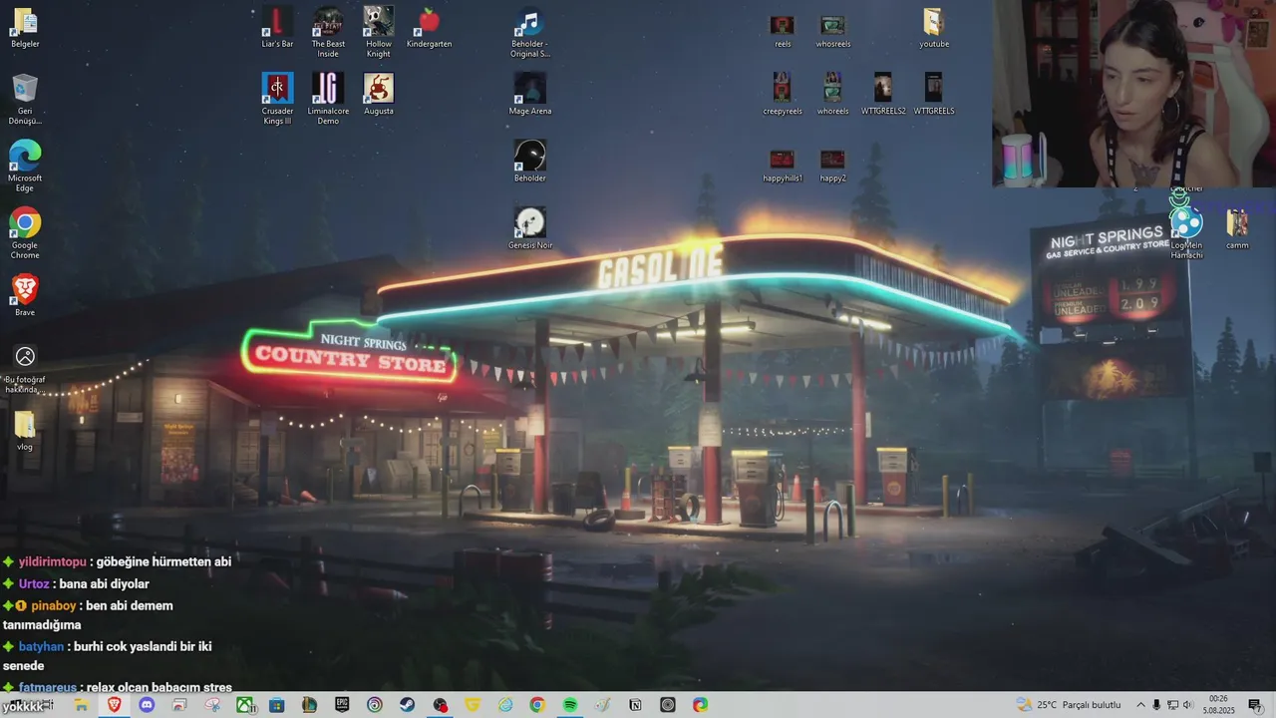Image resolution: width=1276 pixels, height=718 pixels.
Task: Open the Brave browser desktop shortcut
Action: tap(25, 295)
